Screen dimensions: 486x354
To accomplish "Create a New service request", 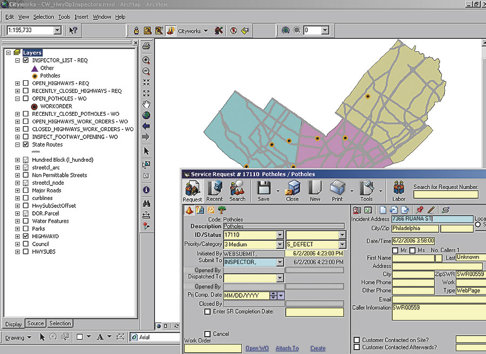I will pos(315,192).
